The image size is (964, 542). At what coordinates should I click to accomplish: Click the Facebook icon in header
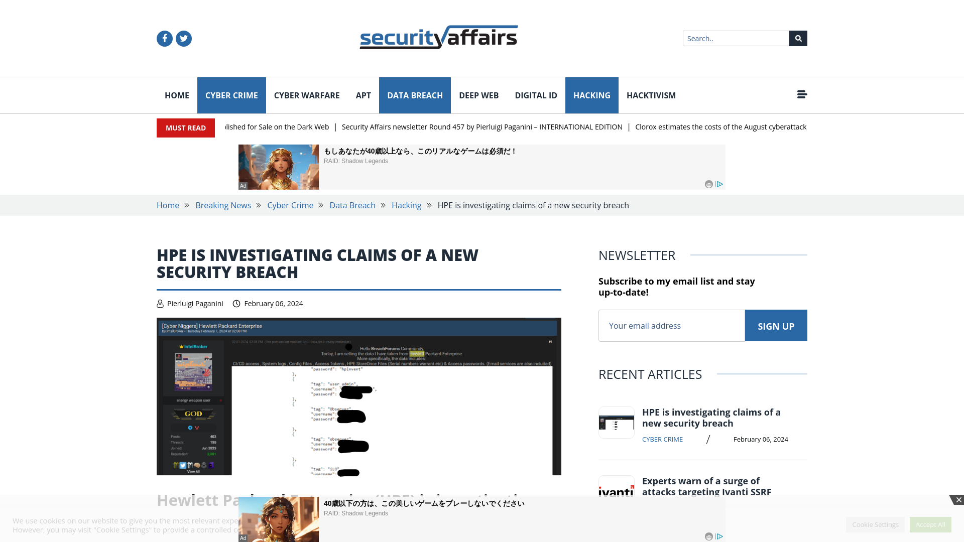164,38
